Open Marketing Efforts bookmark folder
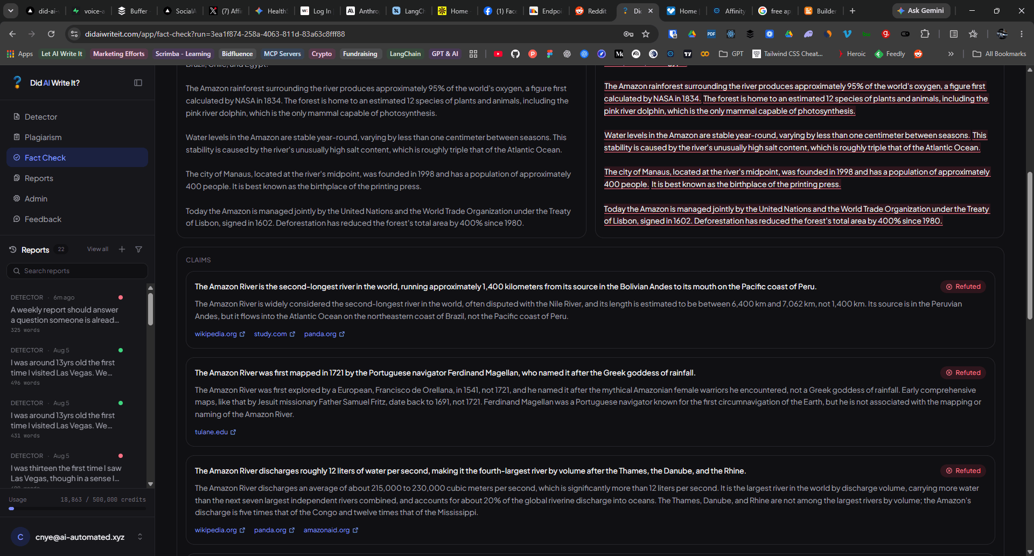The height and width of the screenshot is (556, 1034). coord(118,54)
